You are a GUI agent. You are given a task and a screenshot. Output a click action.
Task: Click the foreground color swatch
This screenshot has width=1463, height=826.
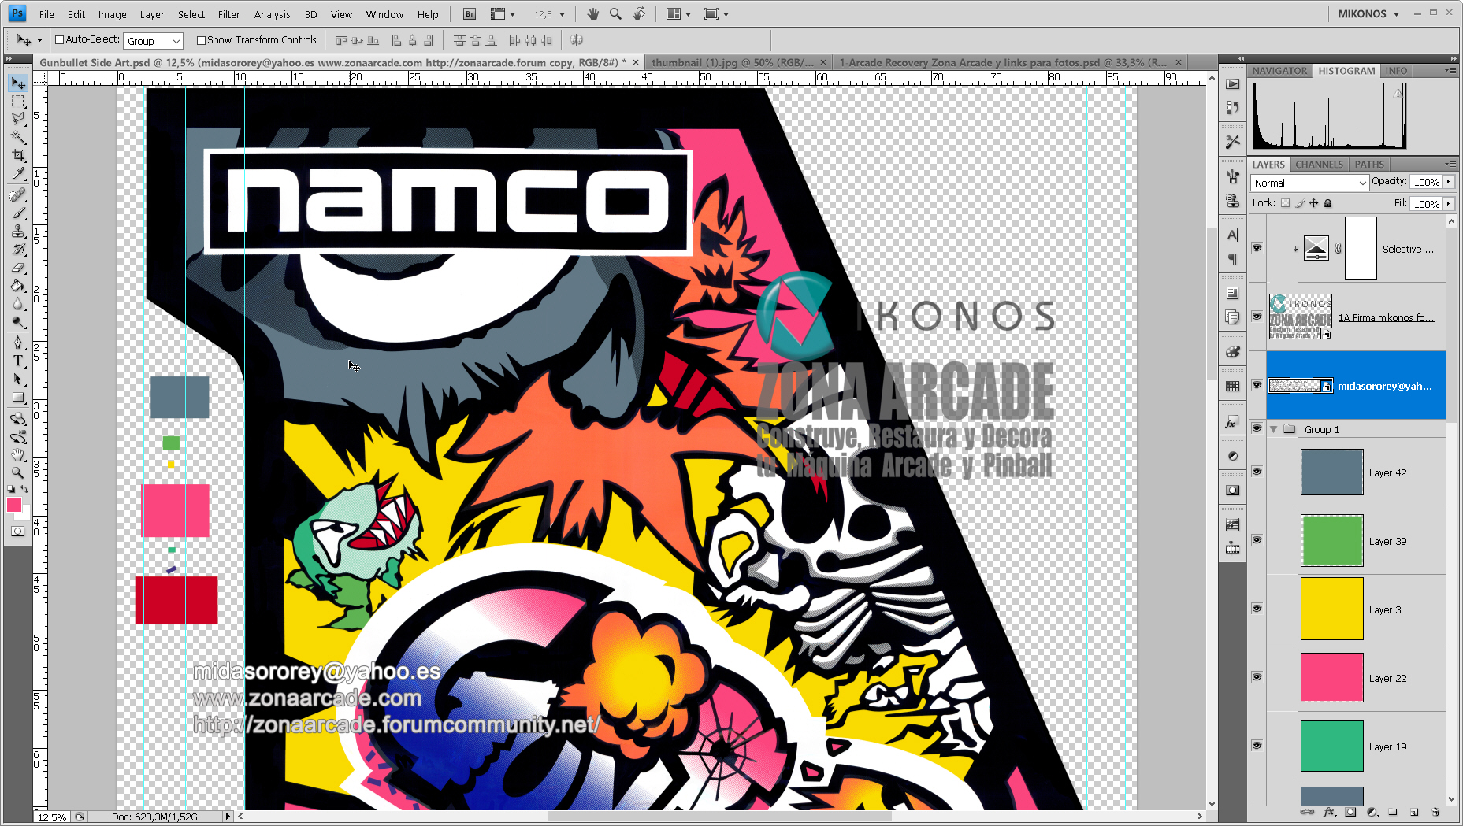tap(14, 506)
